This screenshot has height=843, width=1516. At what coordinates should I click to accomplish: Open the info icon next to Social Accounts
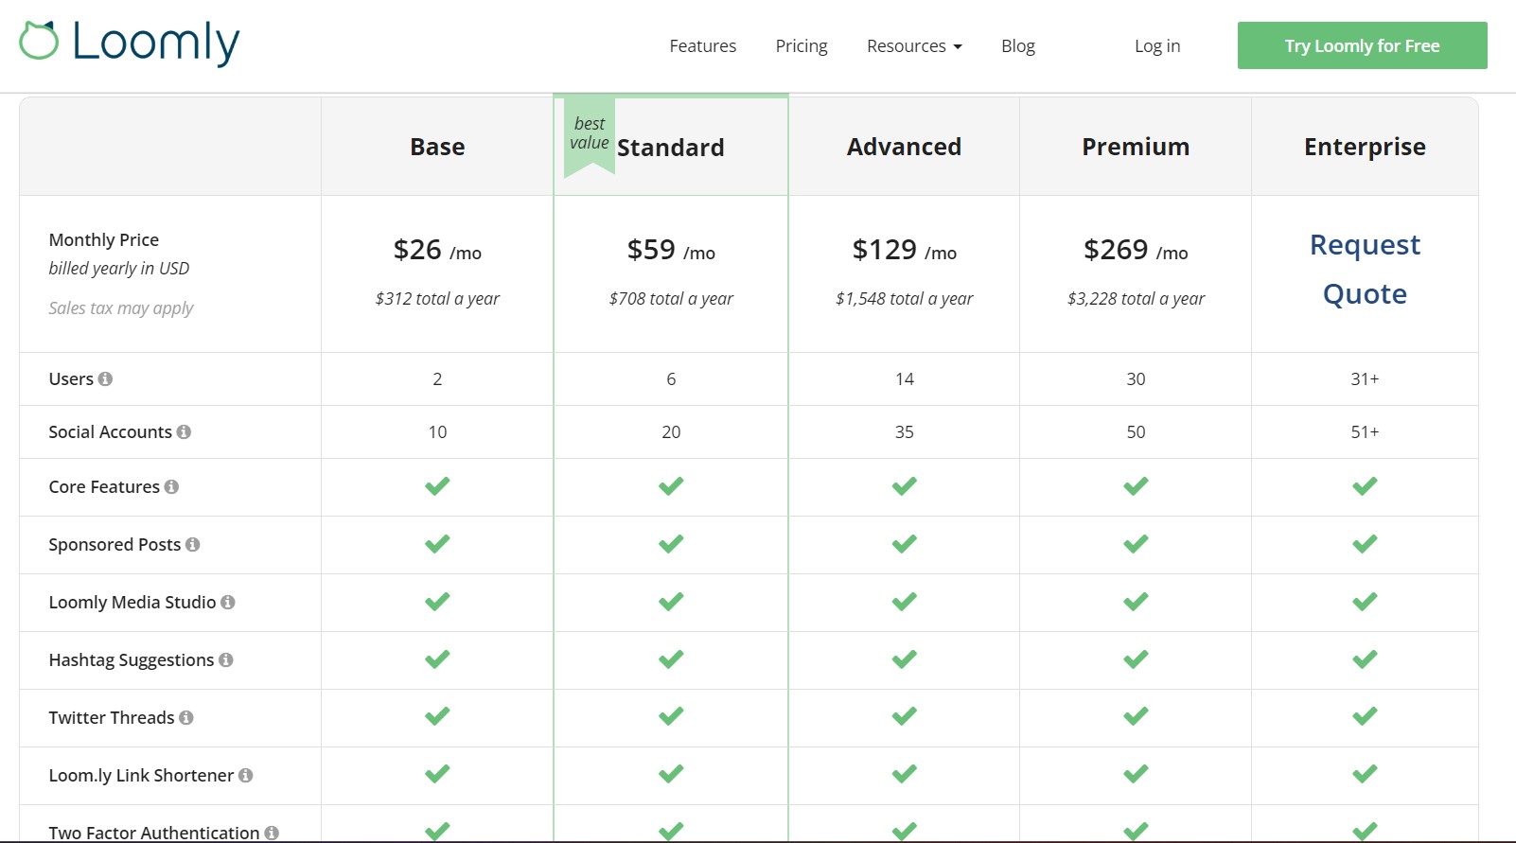tap(184, 431)
